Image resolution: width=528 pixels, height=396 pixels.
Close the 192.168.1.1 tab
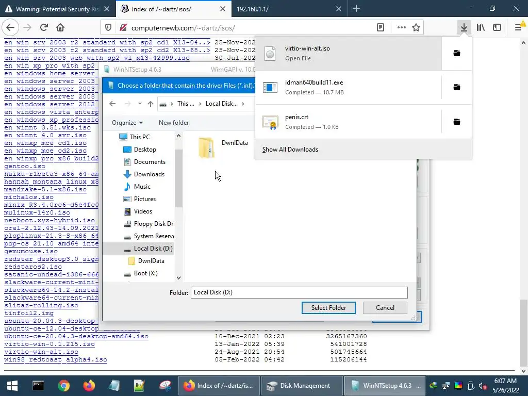[x=339, y=9]
